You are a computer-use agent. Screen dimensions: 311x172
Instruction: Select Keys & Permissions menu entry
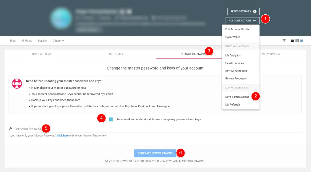click(237, 97)
